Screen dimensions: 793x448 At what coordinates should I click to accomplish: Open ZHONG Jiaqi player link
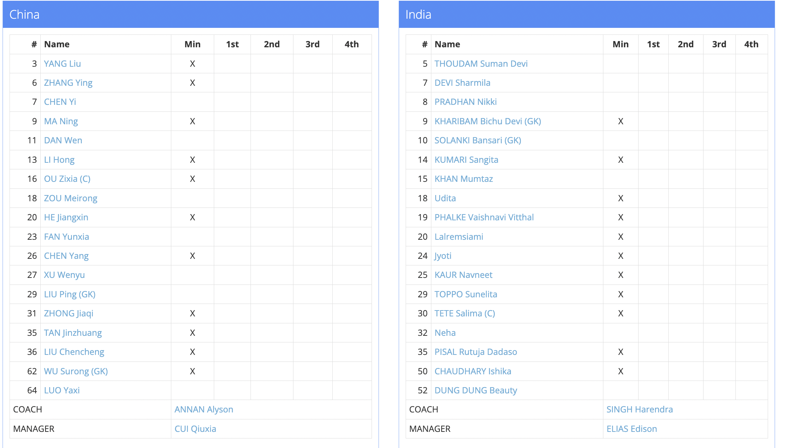pos(69,313)
